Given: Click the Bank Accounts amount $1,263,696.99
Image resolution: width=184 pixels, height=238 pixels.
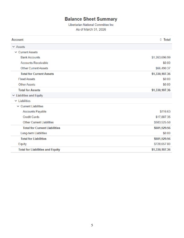Looking at the screenshot, I should (161, 58).
